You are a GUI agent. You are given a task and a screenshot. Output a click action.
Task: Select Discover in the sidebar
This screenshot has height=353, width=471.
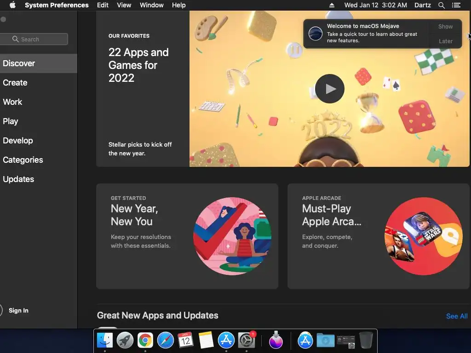point(39,63)
